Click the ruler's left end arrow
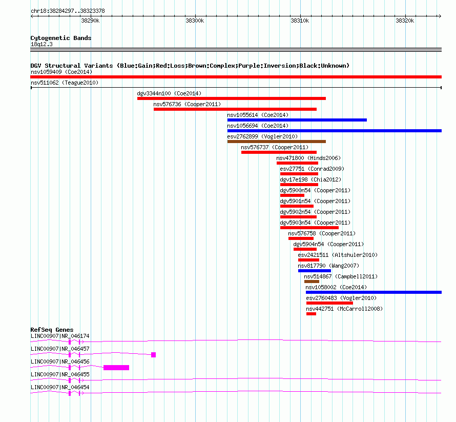Viewport: 456px width, 422px height. pos(32,16)
